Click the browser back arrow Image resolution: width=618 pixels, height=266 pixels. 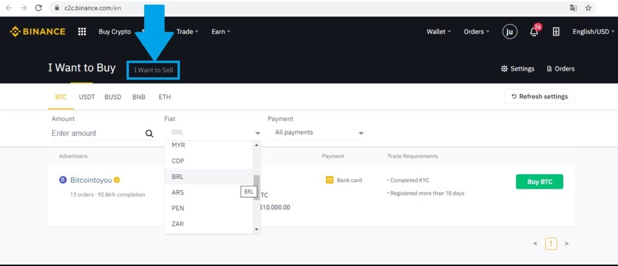9,8
